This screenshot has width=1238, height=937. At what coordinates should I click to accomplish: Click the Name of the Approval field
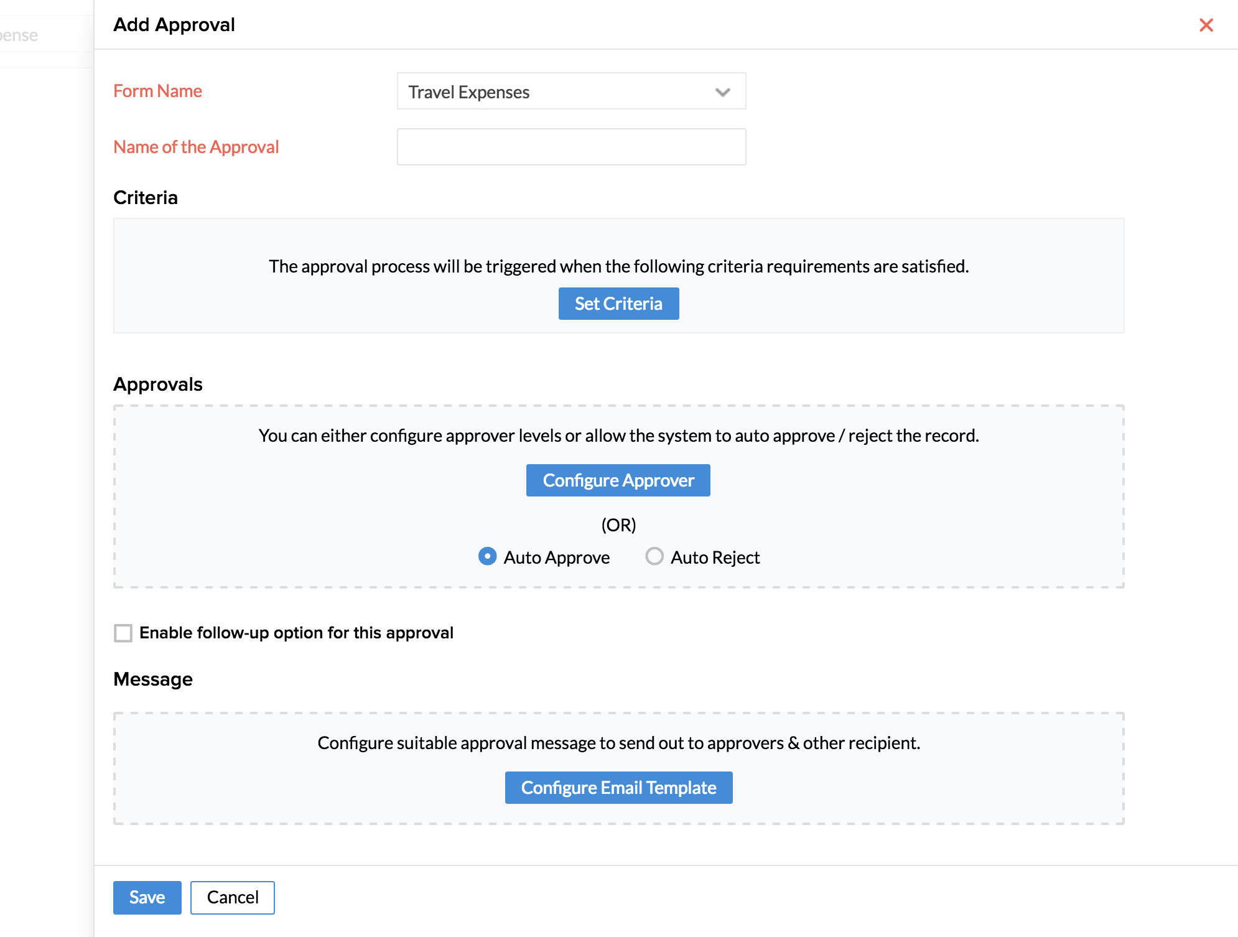tap(570, 147)
